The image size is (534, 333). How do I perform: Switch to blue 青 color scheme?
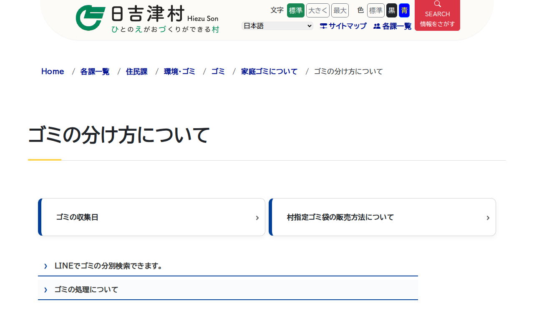404,10
